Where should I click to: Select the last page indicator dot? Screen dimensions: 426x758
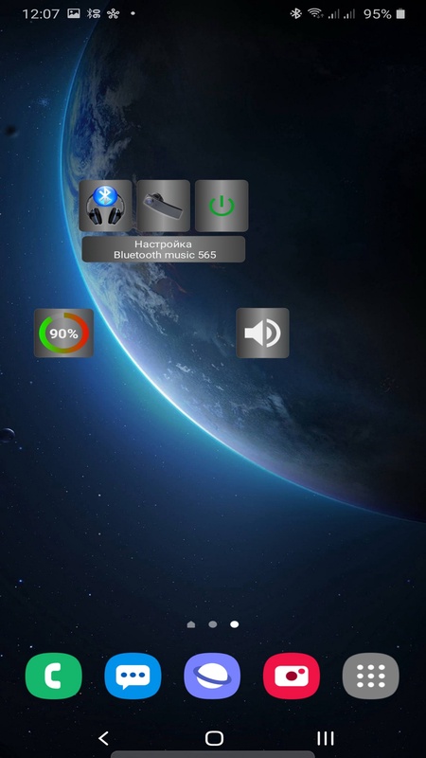(x=234, y=624)
